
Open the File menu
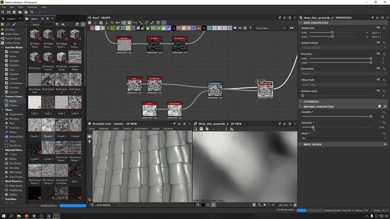point(4,7)
